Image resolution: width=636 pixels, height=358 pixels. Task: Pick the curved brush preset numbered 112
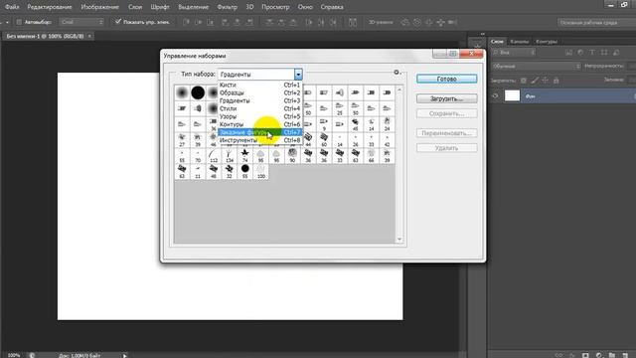(214, 155)
